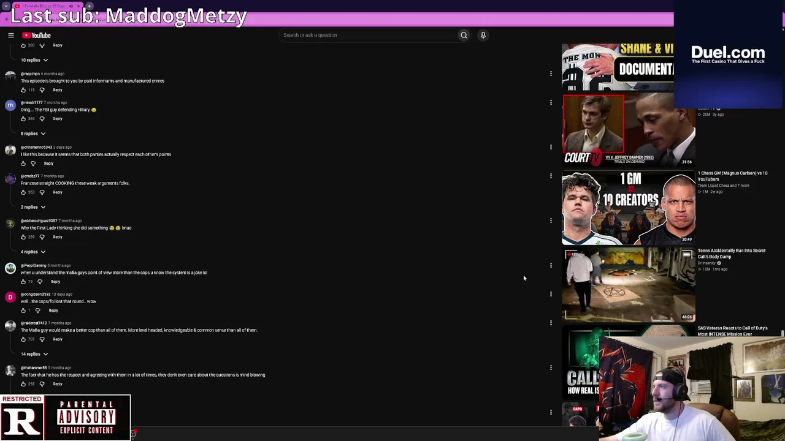This screenshot has height=441, width=785.
Task: Like the @eddierodriguez9087 comment
Action: (23, 237)
